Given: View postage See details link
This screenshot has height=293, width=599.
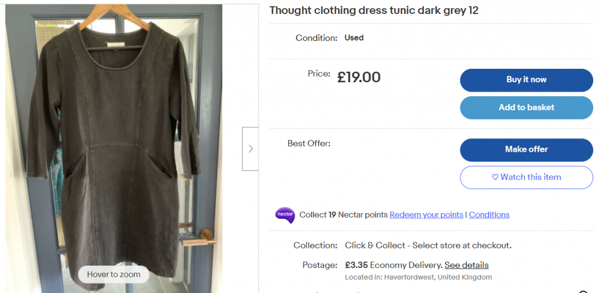Looking at the screenshot, I should (x=466, y=265).
